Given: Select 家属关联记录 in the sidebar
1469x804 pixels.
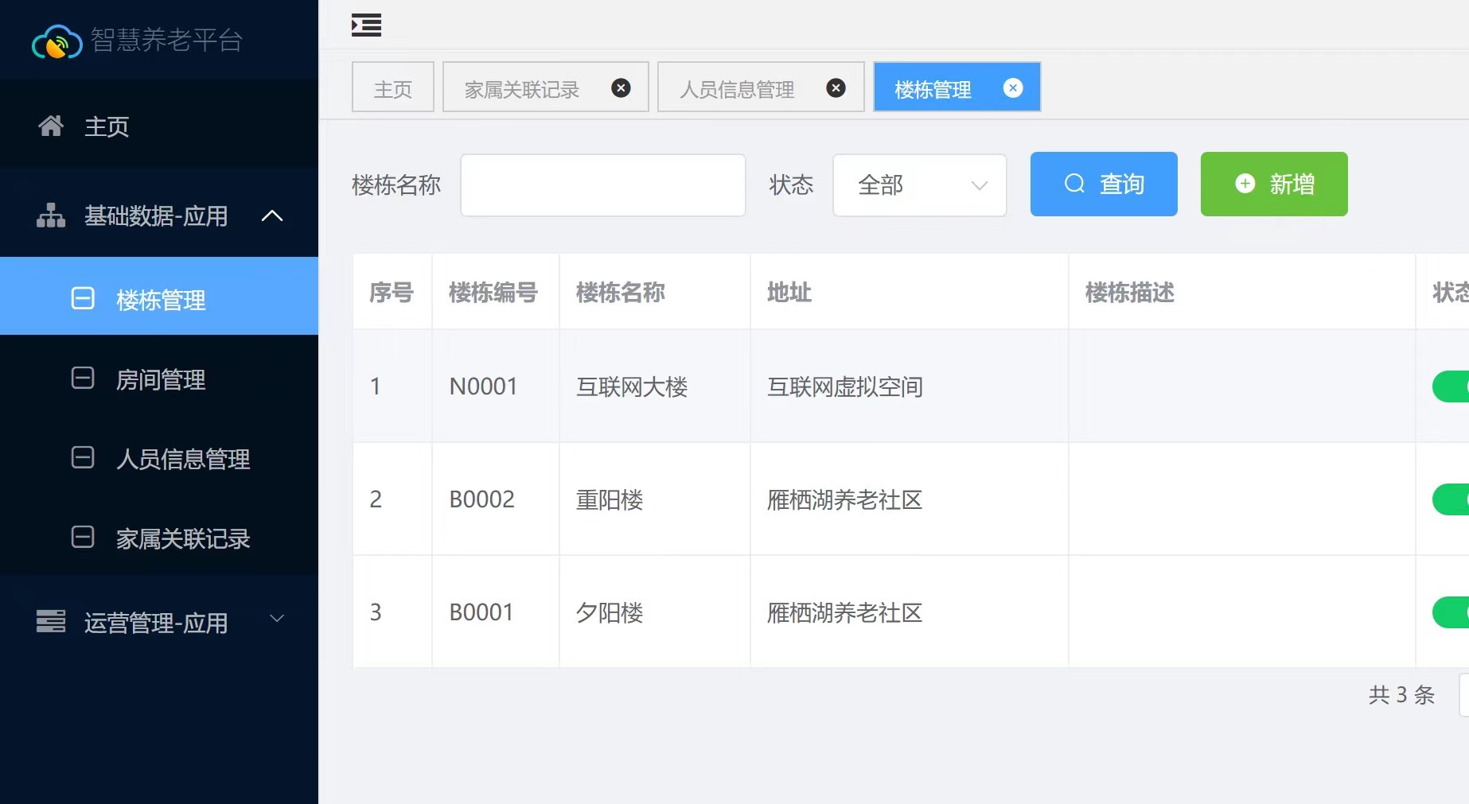Looking at the screenshot, I should click(x=183, y=538).
